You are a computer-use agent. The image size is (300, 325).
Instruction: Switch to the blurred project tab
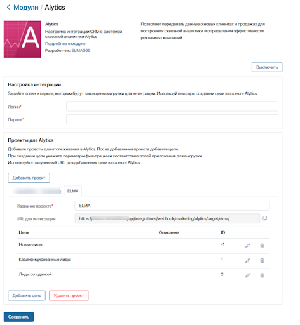37,191
